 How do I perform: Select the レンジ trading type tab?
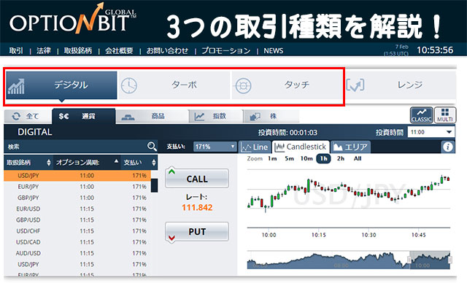coord(401,85)
